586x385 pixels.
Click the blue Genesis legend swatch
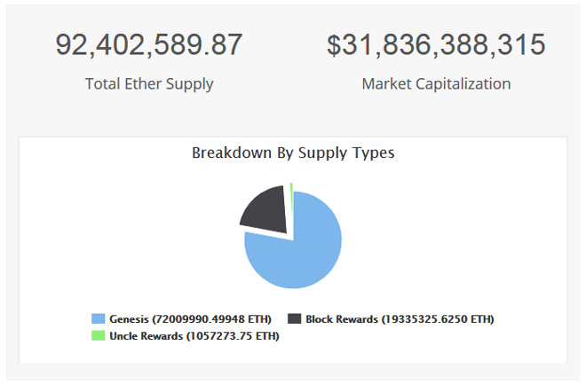(x=99, y=318)
